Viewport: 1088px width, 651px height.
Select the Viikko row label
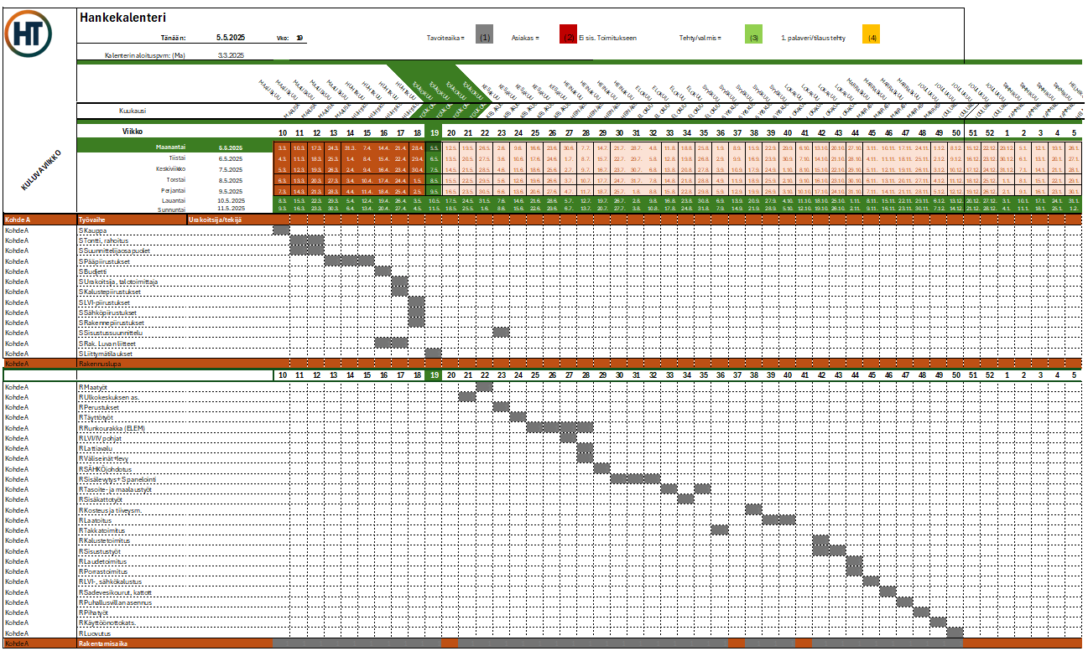click(x=133, y=132)
